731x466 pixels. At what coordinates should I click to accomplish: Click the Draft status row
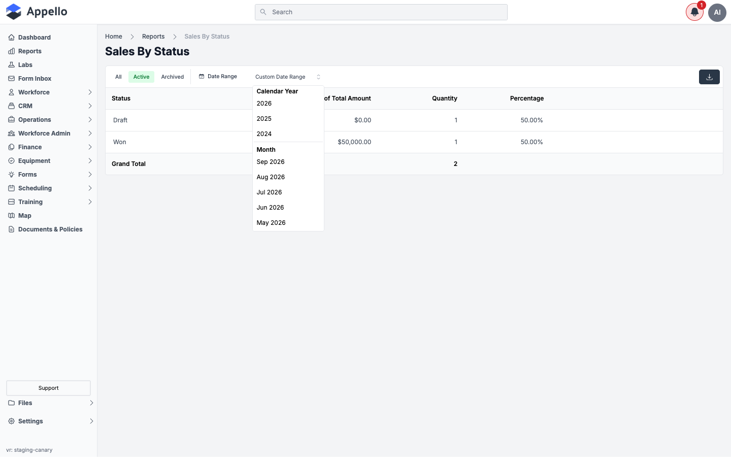coord(414,120)
